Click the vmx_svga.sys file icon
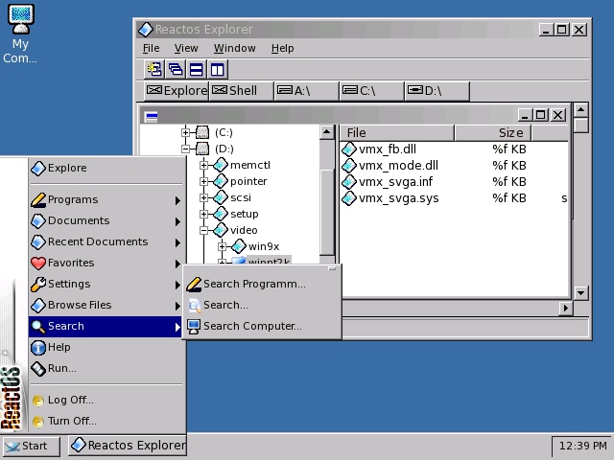 coord(348,198)
